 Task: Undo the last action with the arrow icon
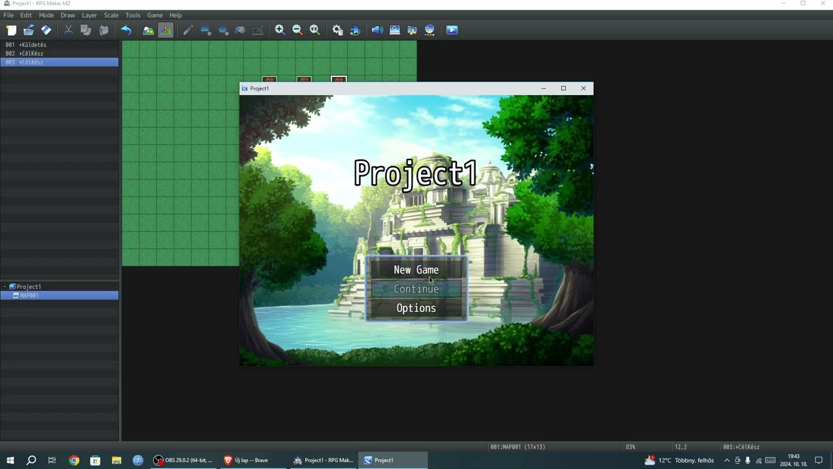pyautogui.click(x=126, y=30)
